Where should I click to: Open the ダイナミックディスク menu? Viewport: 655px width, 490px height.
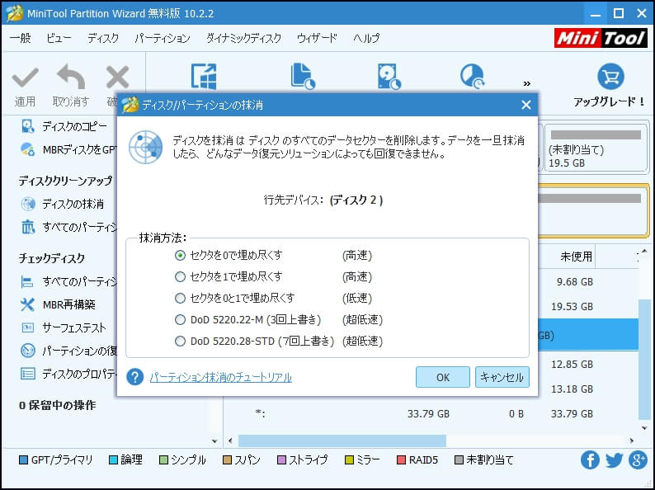pyautogui.click(x=243, y=38)
